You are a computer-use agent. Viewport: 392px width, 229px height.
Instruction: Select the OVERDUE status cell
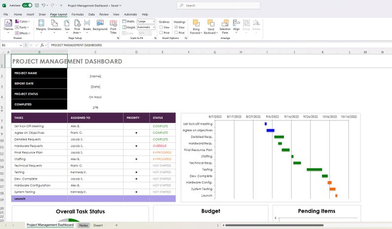[163, 146]
